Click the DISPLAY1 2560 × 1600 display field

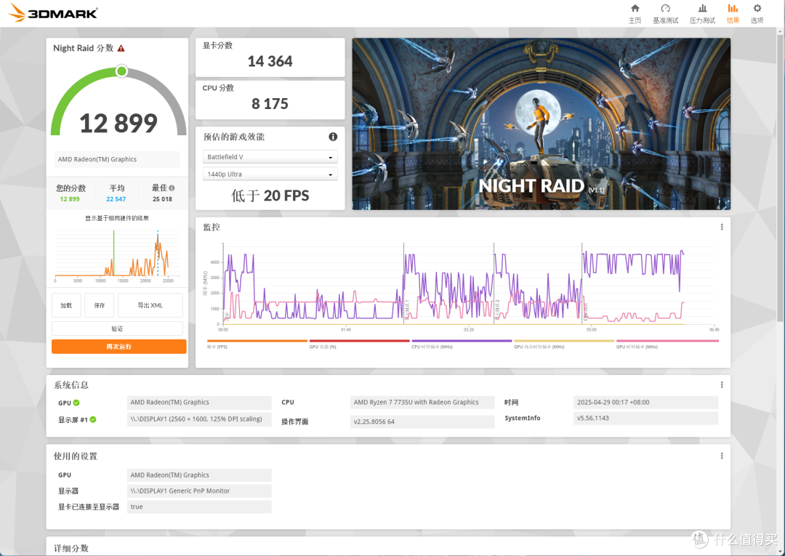click(199, 419)
